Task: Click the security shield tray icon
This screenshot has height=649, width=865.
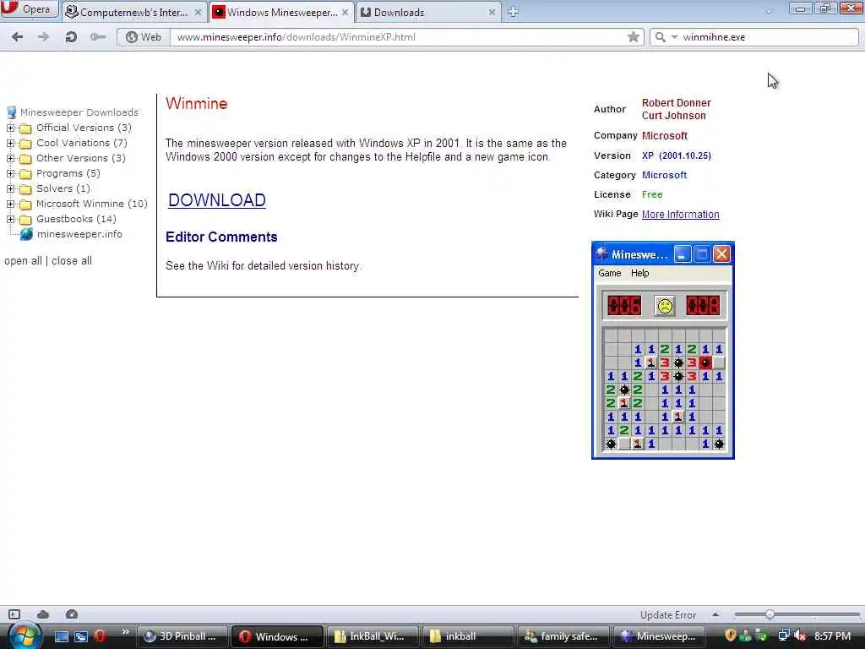Action: [730, 635]
